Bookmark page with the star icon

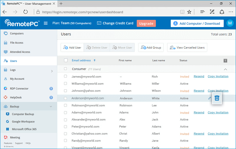(x=189, y=12)
